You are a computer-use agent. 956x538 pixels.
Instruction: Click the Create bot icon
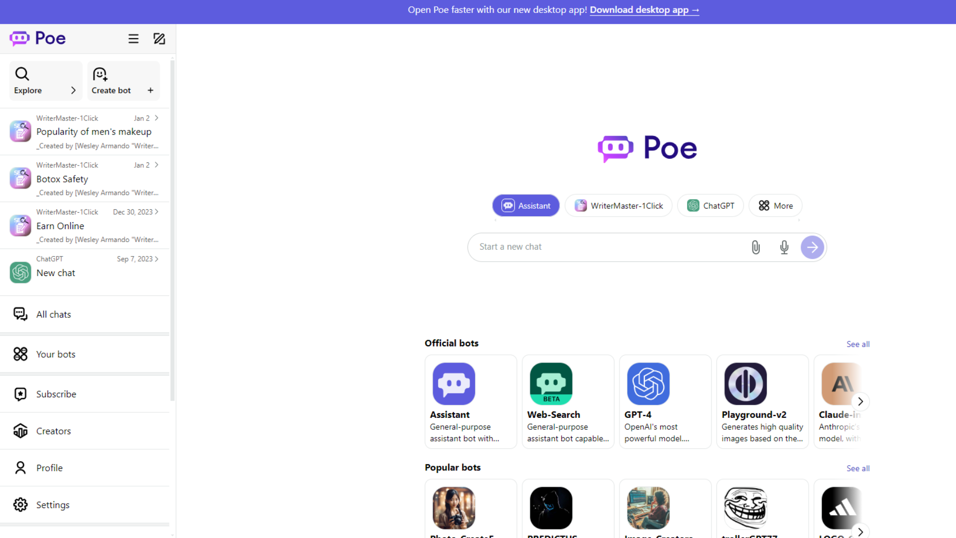click(100, 74)
